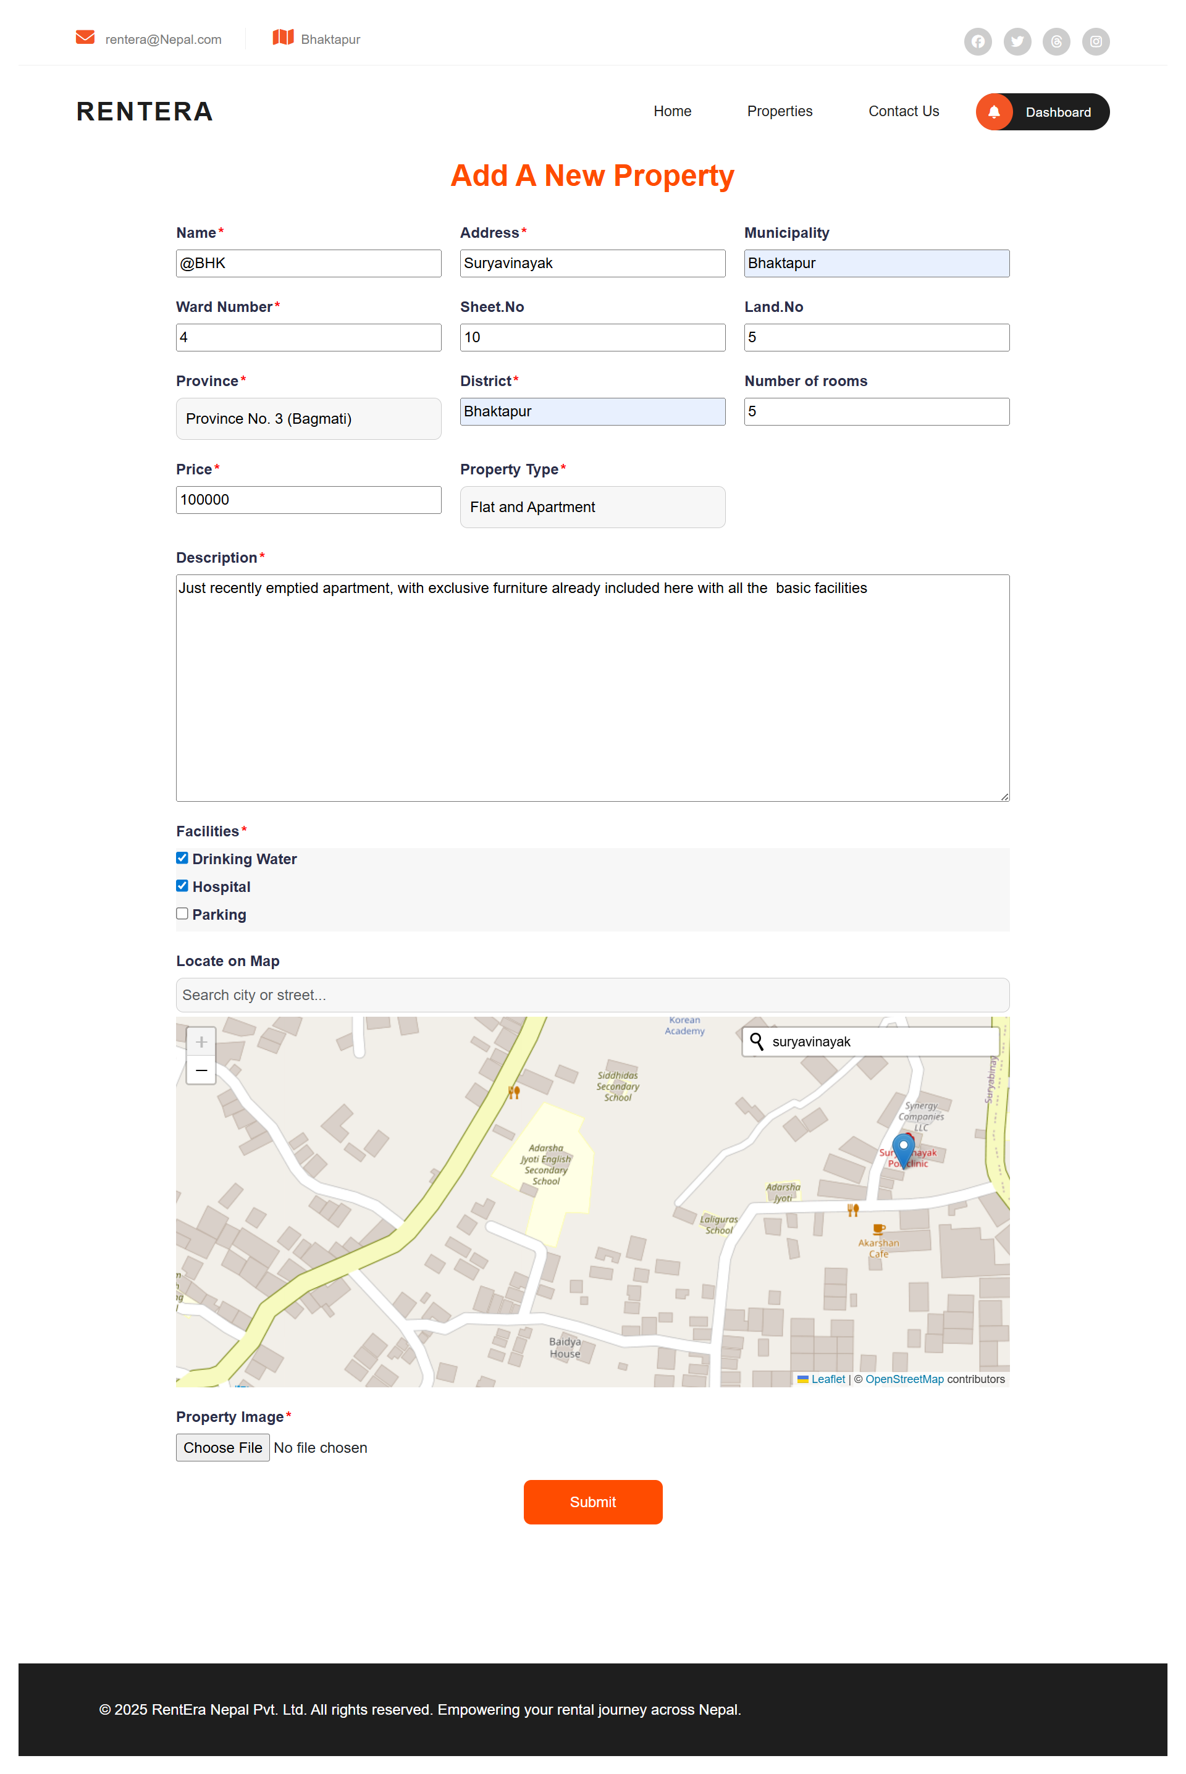The width and height of the screenshot is (1186, 1774).
Task: Focus the Sheet.No input field
Action: 592,337
